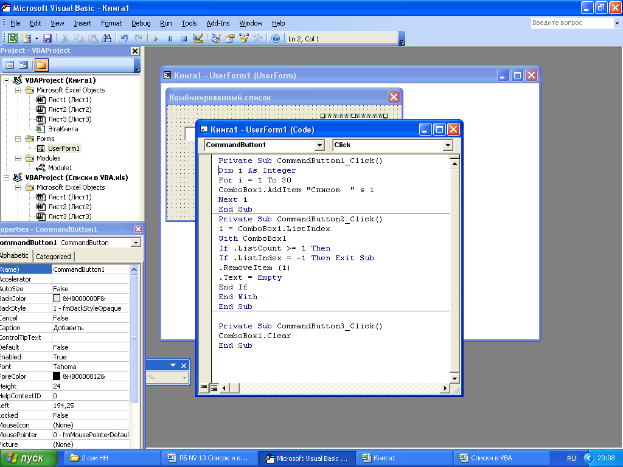Run the macro with the play icon

point(156,38)
